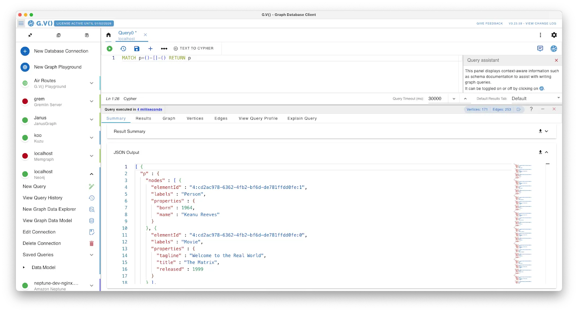Viewport: 578px width, 312px height.
Task: Click the 4 milliseconds link
Action: (x=150, y=109)
